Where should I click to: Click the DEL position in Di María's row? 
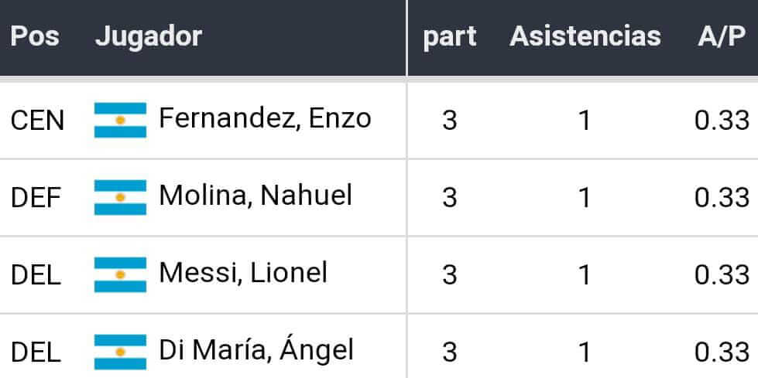pyautogui.click(x=36, y=352)
